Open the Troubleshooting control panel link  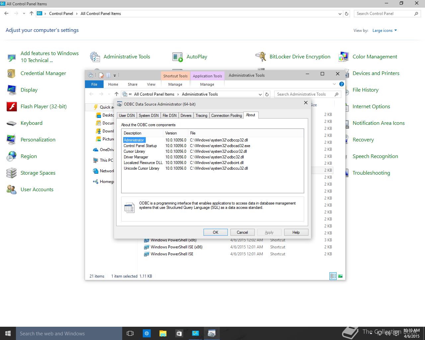click(x=371, y=173)
